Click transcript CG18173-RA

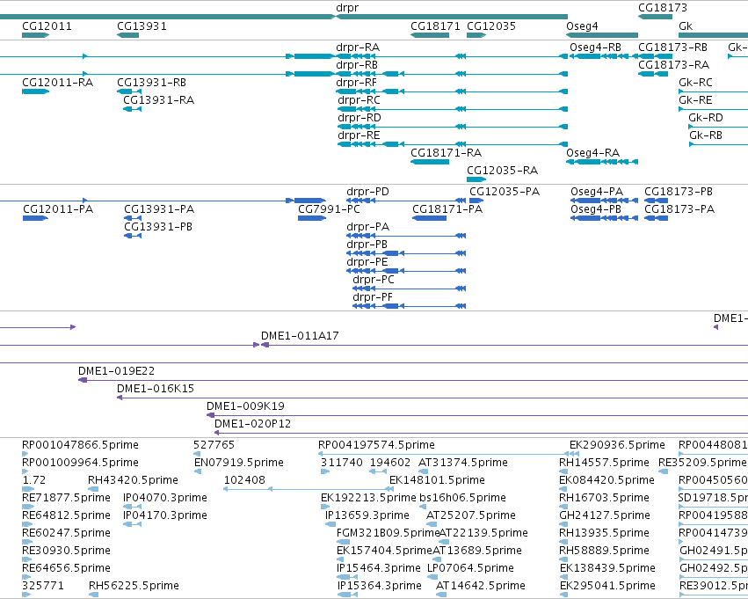673,65
